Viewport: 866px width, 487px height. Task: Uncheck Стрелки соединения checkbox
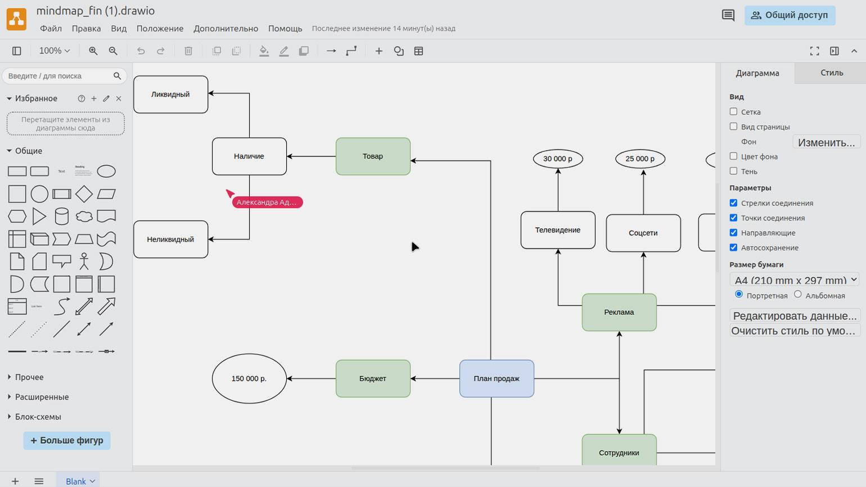[733, 203]
